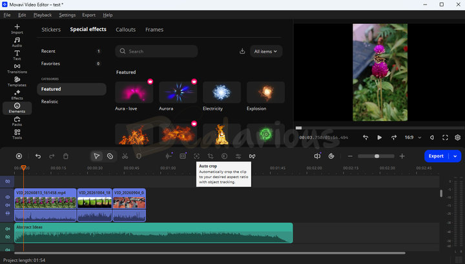
Task: Open the Packs panel
Action: coord(17,121)
